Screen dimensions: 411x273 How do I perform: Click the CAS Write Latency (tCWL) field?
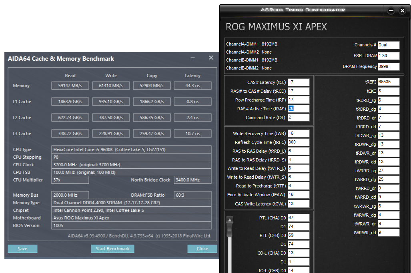tap(299, 203)
